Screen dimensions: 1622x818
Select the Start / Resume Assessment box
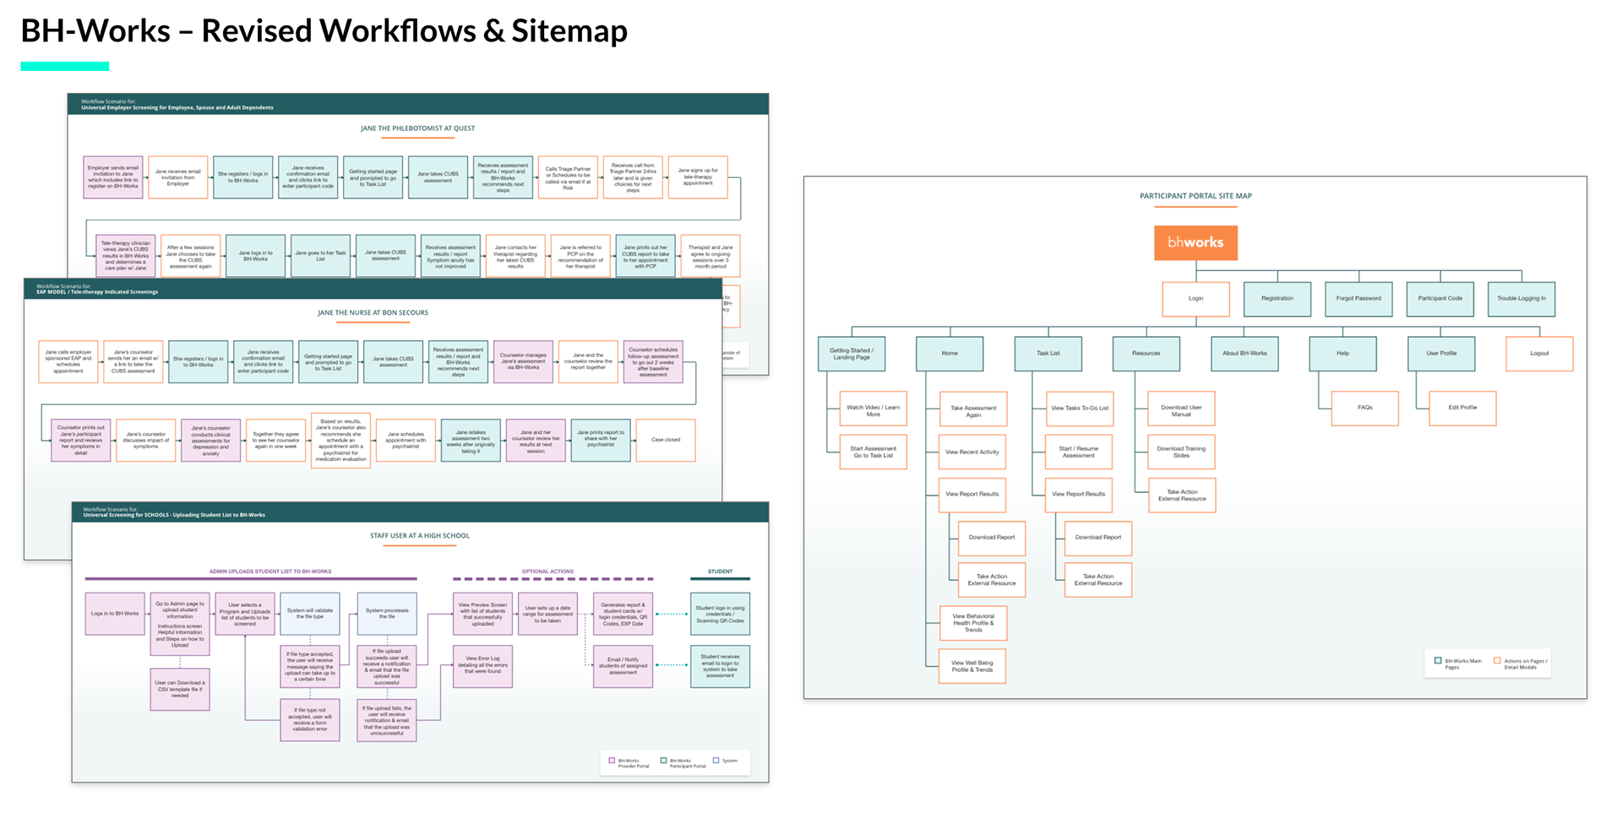pyautogui.click(x=1079, y=452)
